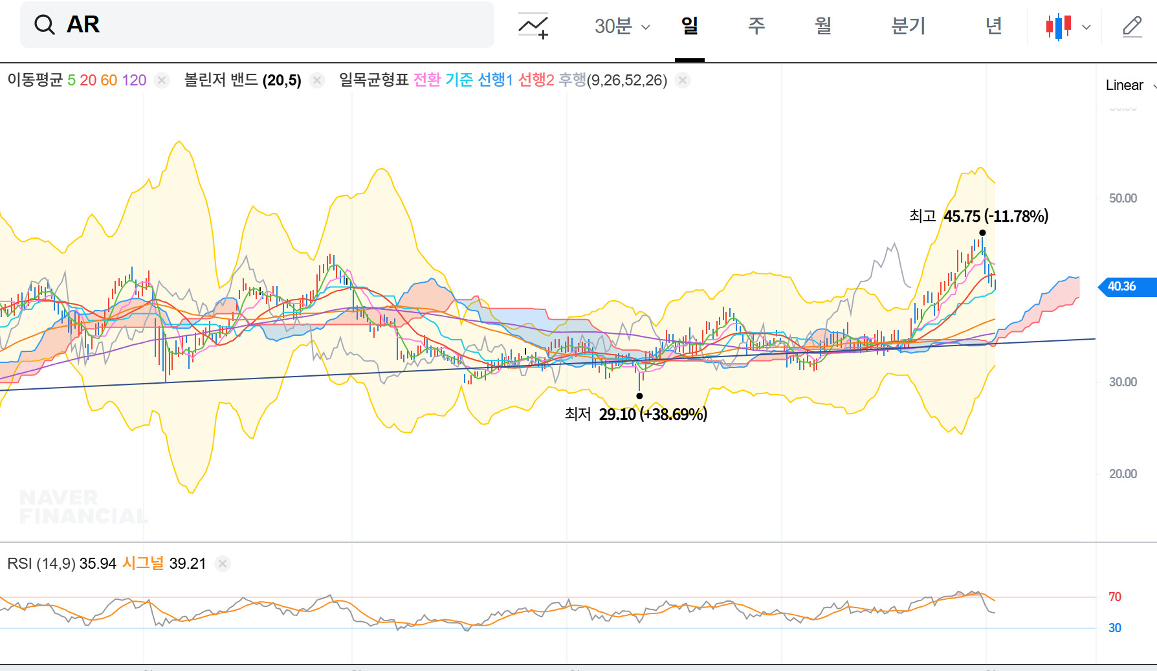Open the Linear scale dropdown
This screenshot has height=671, width=1157.
(x=1129, y=85)
